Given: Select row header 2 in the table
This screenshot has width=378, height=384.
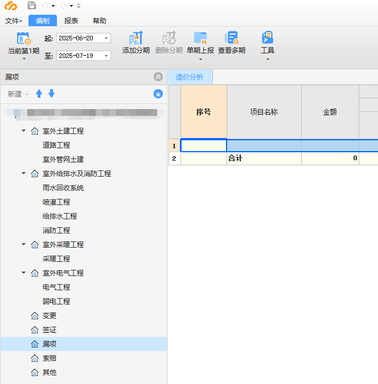Looking at the screenshot, I should click(x=175, y=158).
